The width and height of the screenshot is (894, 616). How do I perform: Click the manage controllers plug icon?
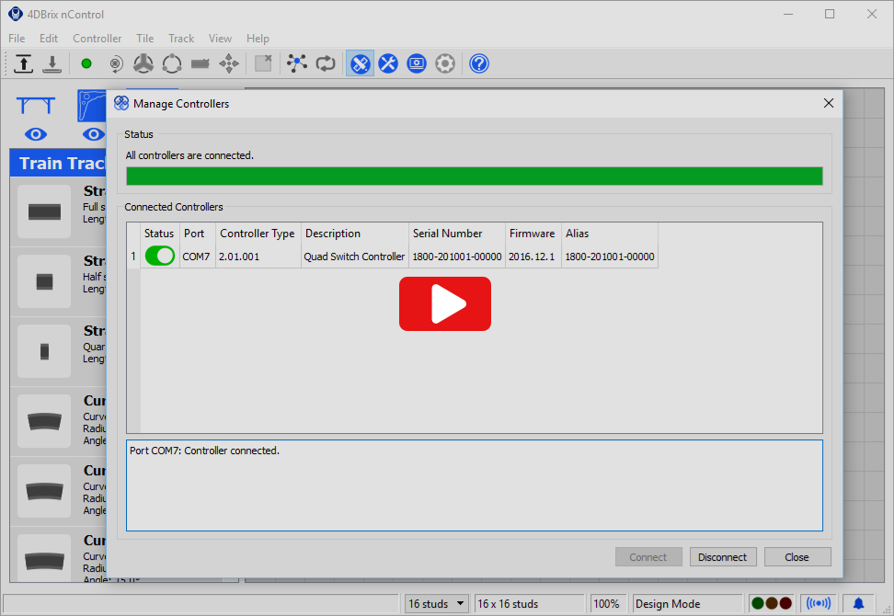point(360,63)
